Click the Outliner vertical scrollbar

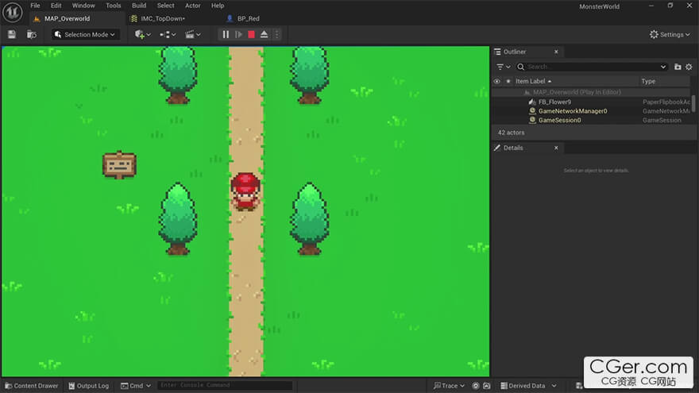pos(693,103)
